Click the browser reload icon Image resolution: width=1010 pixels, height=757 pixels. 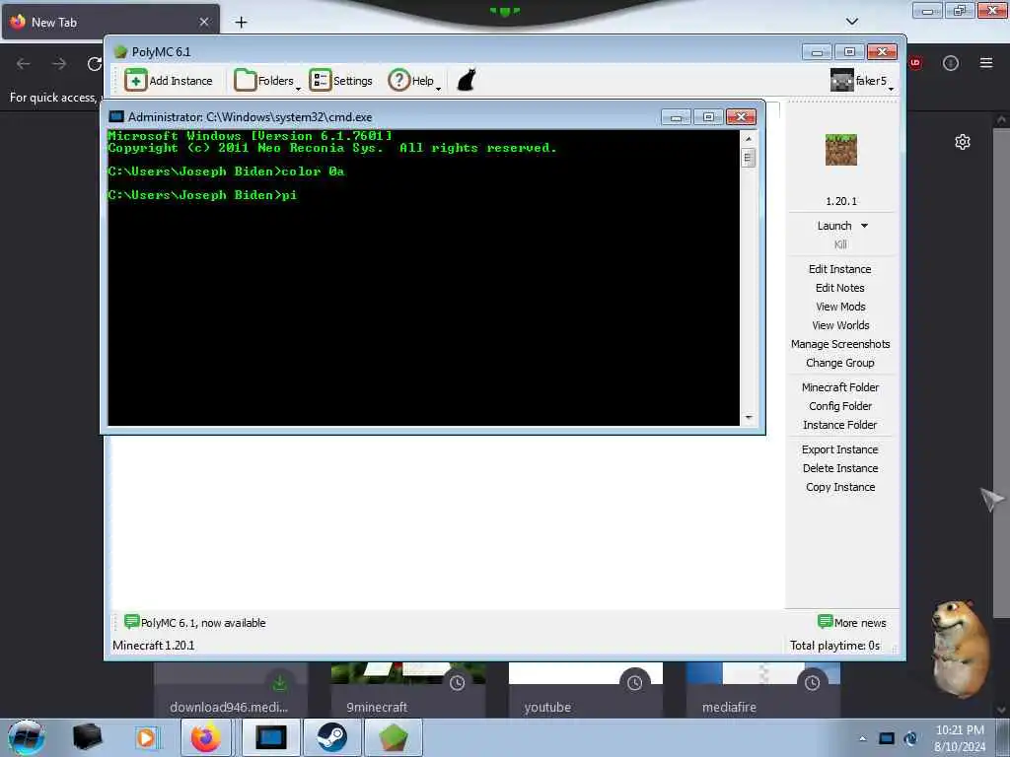95,63
